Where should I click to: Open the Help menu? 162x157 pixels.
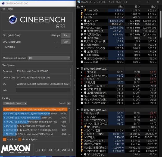[10, 9]
